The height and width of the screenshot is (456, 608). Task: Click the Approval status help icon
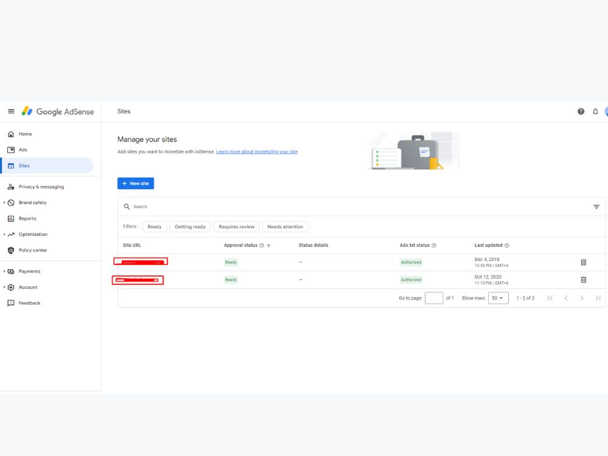click(261, 246)
